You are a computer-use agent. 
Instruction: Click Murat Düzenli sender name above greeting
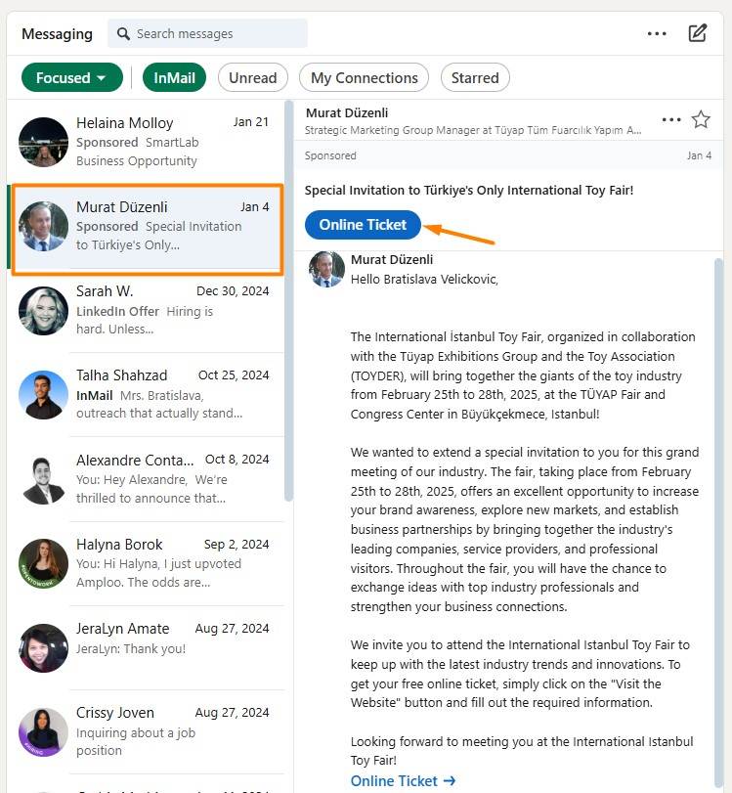(x=392, y=259)
